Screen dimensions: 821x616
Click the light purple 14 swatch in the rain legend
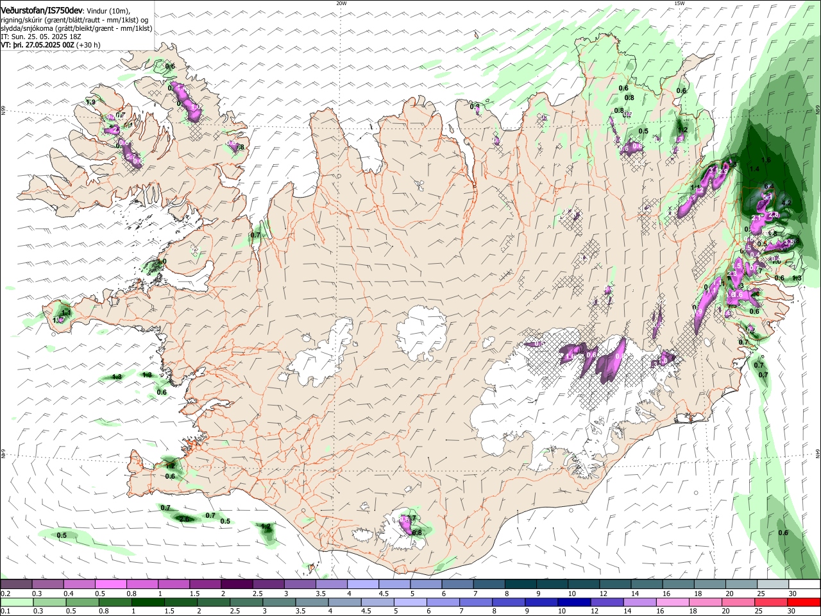click(640, 602)
